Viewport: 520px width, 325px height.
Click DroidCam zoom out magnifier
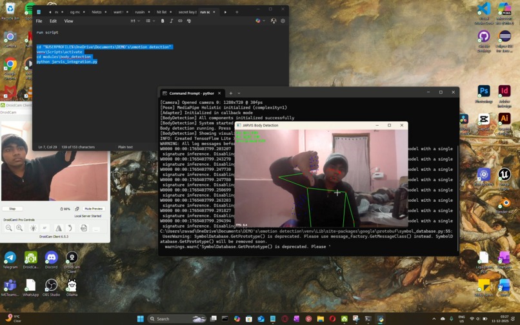click(x=9, y=228)
